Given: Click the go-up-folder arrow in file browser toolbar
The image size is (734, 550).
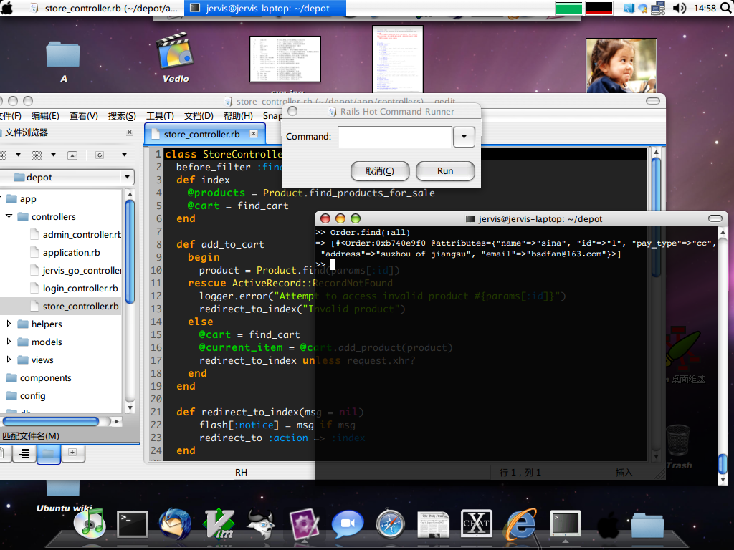Looking at the screenshot, I should [x=72, y=155].
